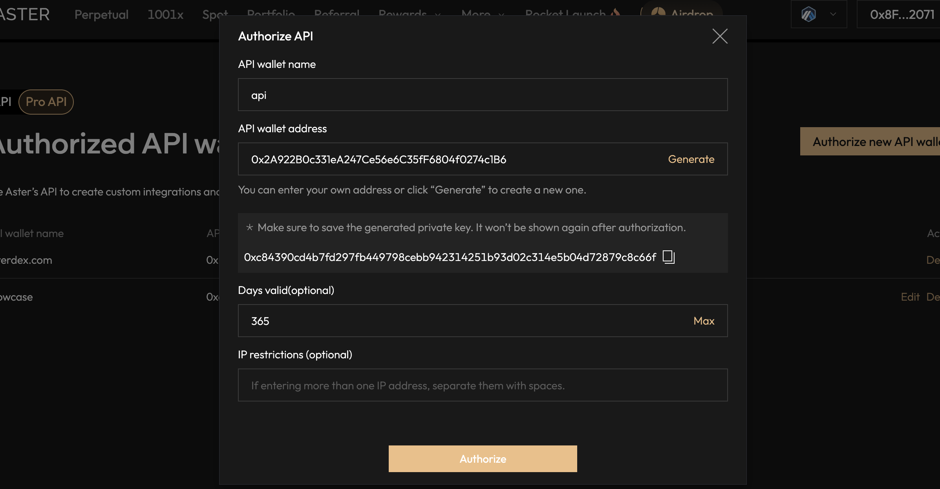Open the Perpetual trading tab
This screenshot has height=489, width=940.
click(101, 15)
